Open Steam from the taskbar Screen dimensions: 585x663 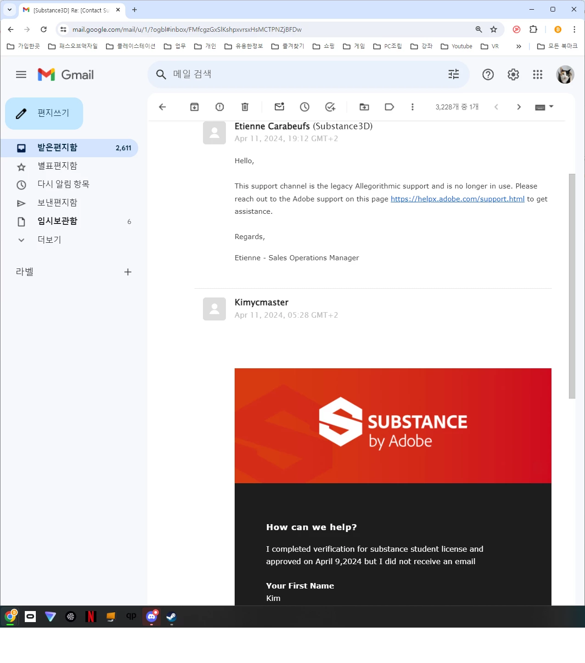(x=171, y=617)
